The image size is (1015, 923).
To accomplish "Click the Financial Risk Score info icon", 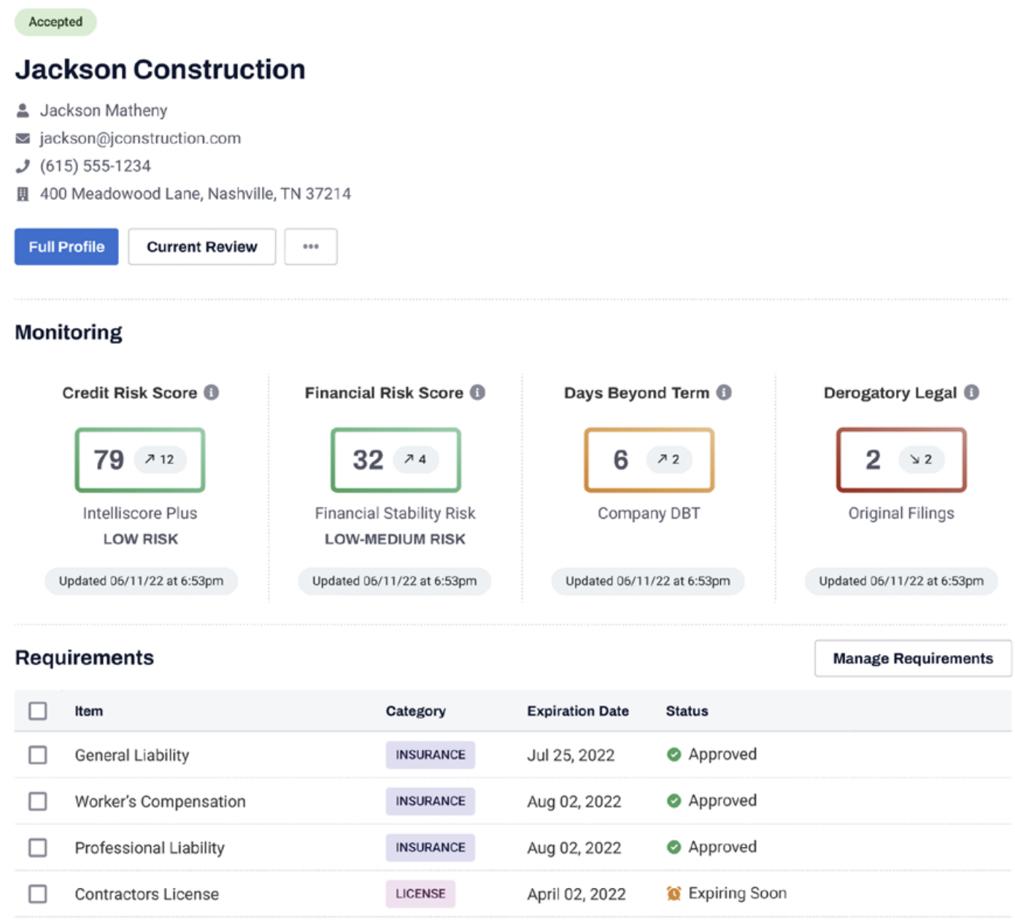I will point(478,392).
